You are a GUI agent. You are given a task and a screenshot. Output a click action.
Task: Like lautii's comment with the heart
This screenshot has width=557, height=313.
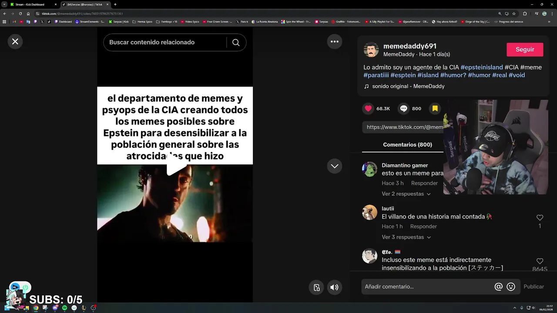point(540,217)
